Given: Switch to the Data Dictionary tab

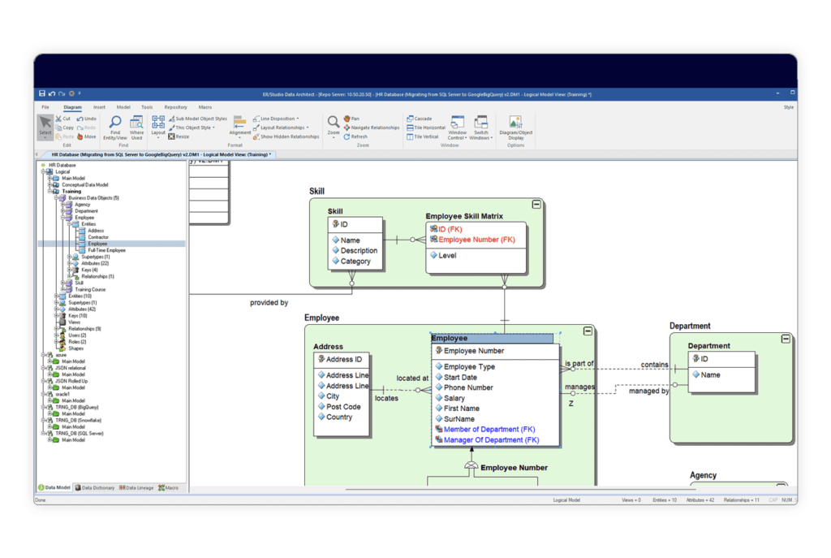Looking at the screenshot, I should (95, 487).
